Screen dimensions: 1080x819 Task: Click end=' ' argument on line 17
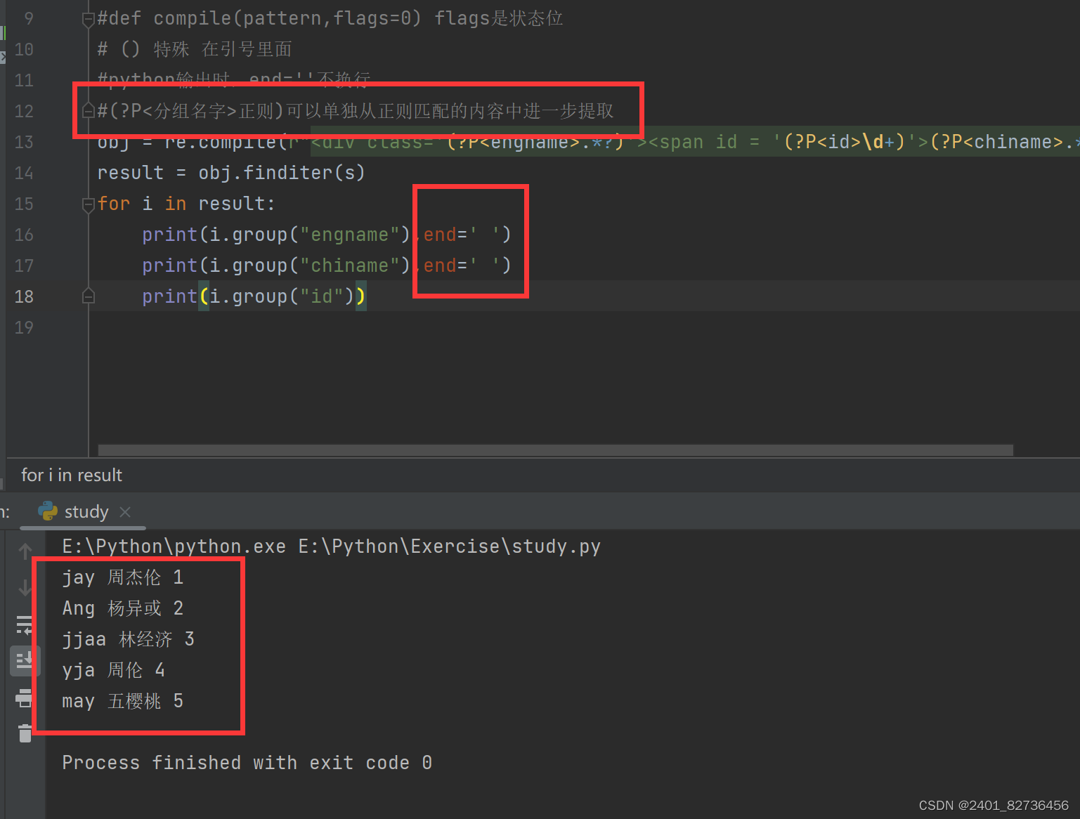coord(462,266)
